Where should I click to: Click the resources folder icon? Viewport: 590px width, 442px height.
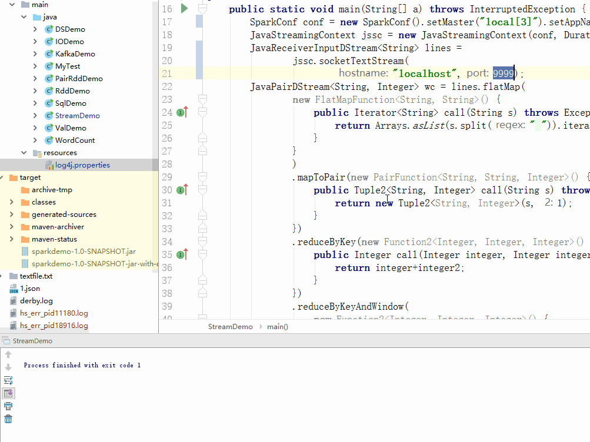[x=37, y=153]
